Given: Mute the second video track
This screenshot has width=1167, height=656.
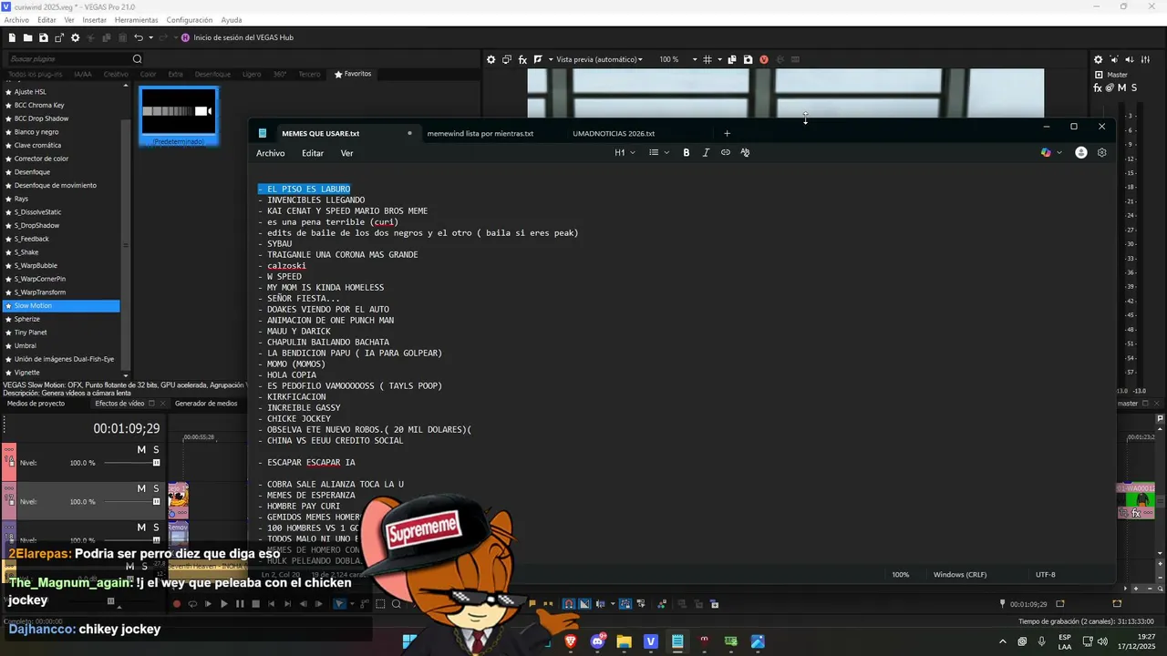Looking at the screenshot, I should point(141,488).
